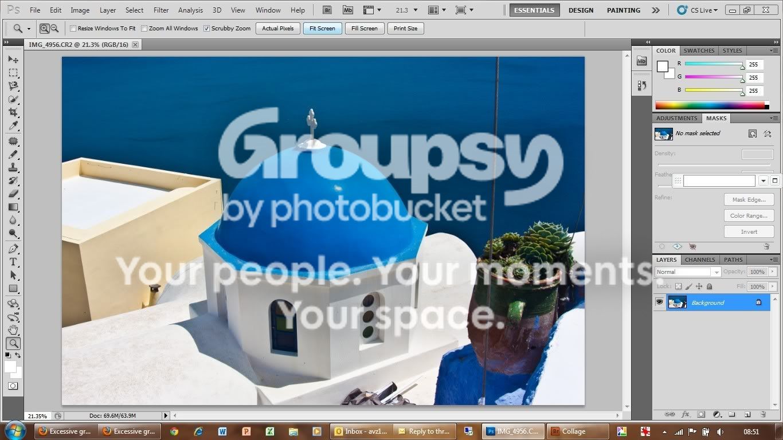Viewport: 783px width, 440px height.
Task: Activate the Crop tool
Action: click(x=13, y=113)
